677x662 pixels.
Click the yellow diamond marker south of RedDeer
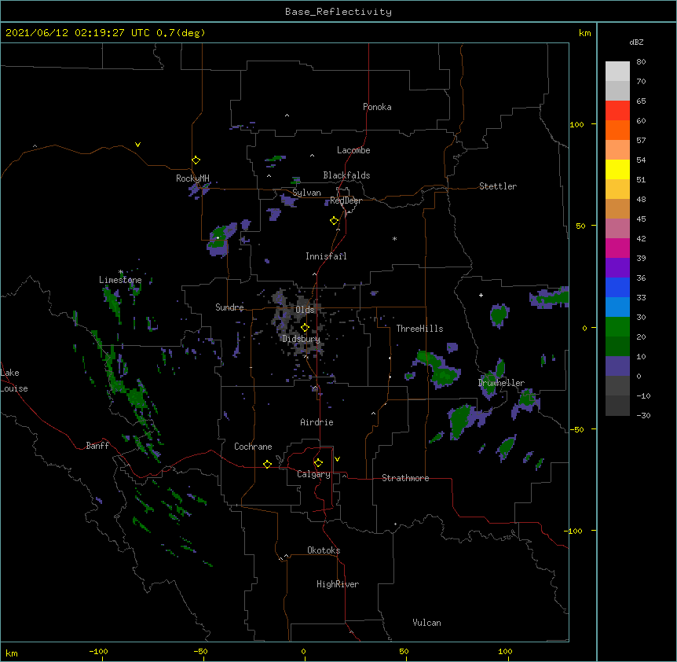tap(334, 221)
